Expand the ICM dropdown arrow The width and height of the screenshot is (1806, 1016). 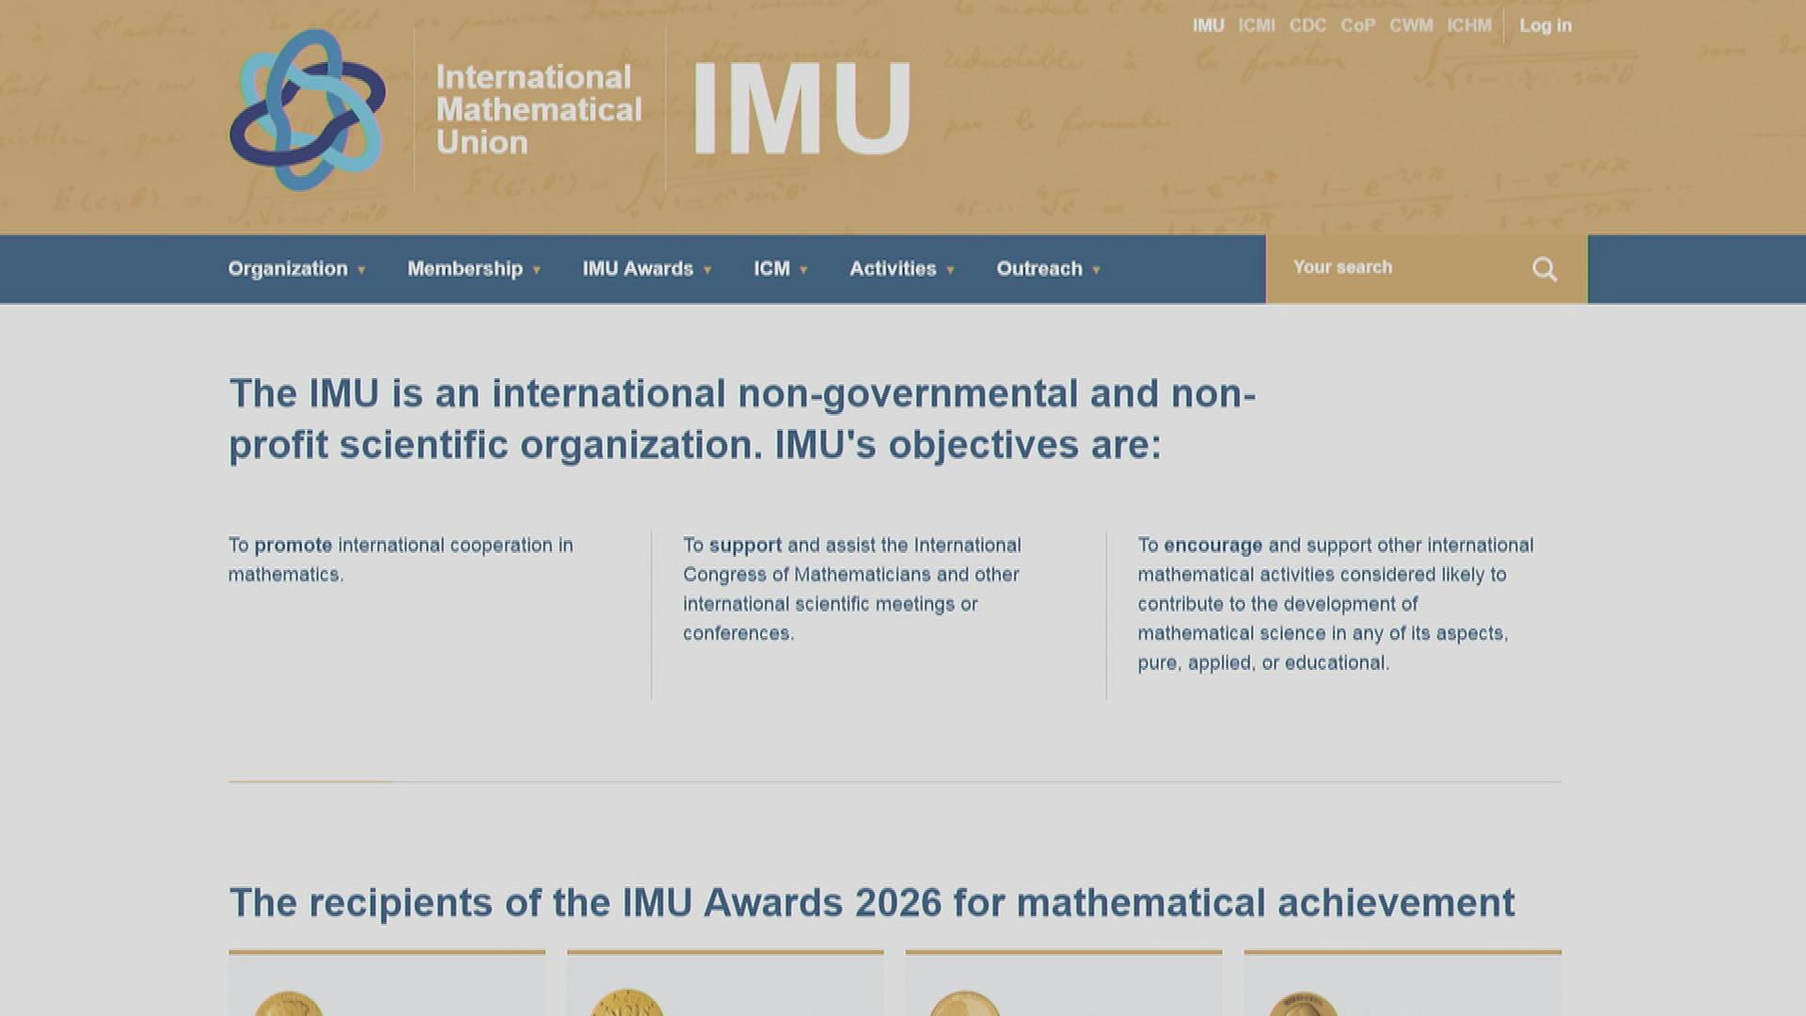(x=803, y=271)
